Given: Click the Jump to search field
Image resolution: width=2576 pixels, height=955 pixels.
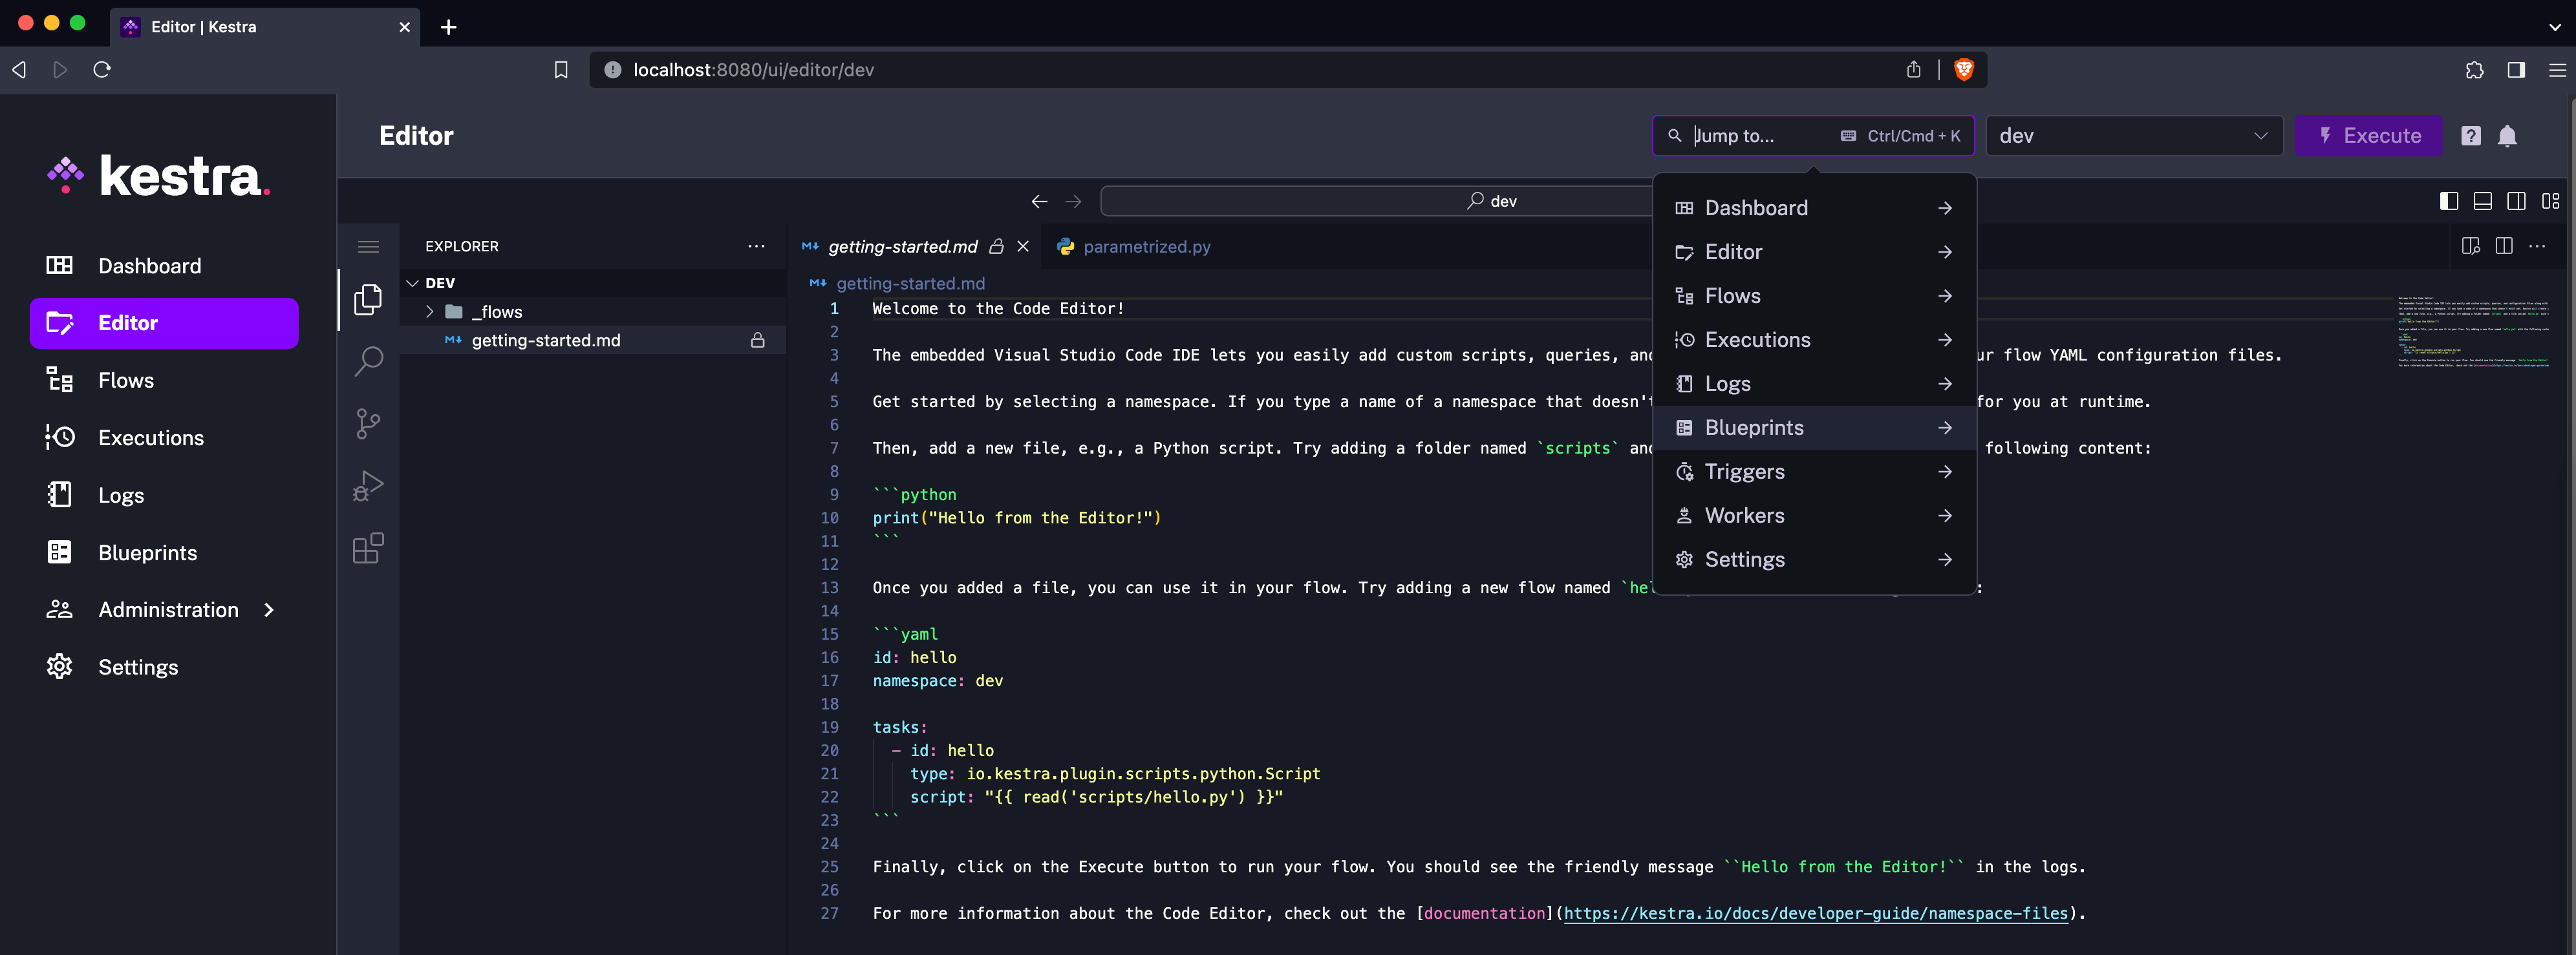Looking at the screenshot, I should (x=1812, y=136).
